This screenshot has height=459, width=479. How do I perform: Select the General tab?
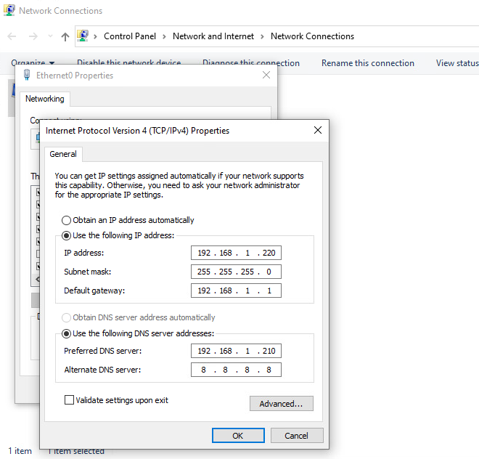63,154
